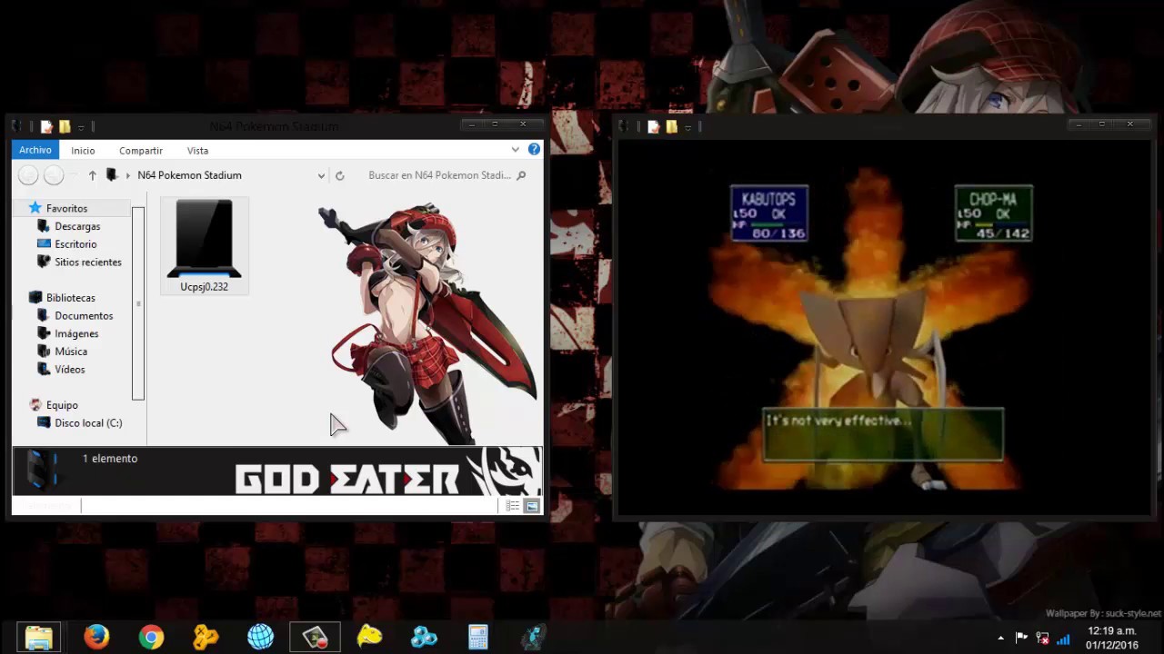The image size is (1164, 654).
Task: Expand the ribbon with the chevron arrow
Action: (x=515, y=150)
